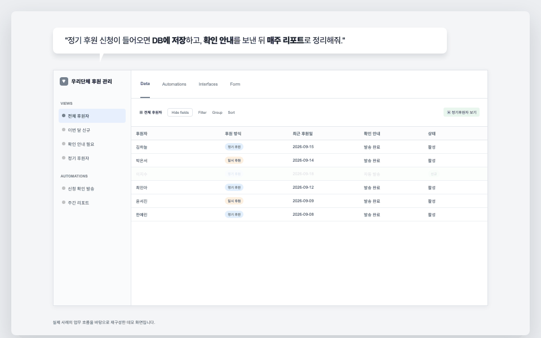Click the 활성 status in 김하늘 row
541x338 pixels.
432,147
